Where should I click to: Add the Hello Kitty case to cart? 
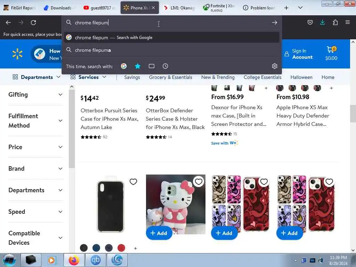pyautogui.click(x=159, y=233)
